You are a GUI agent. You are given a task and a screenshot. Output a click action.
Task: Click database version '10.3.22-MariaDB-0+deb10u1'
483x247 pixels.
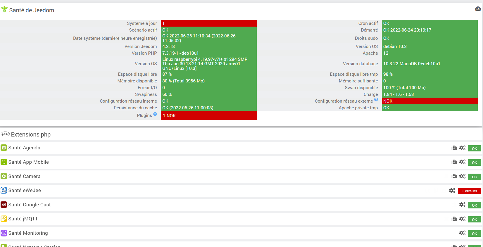click(412, 63)
